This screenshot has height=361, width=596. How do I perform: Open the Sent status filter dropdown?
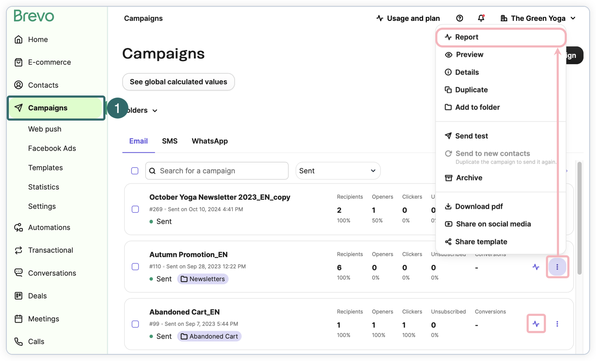338,171
